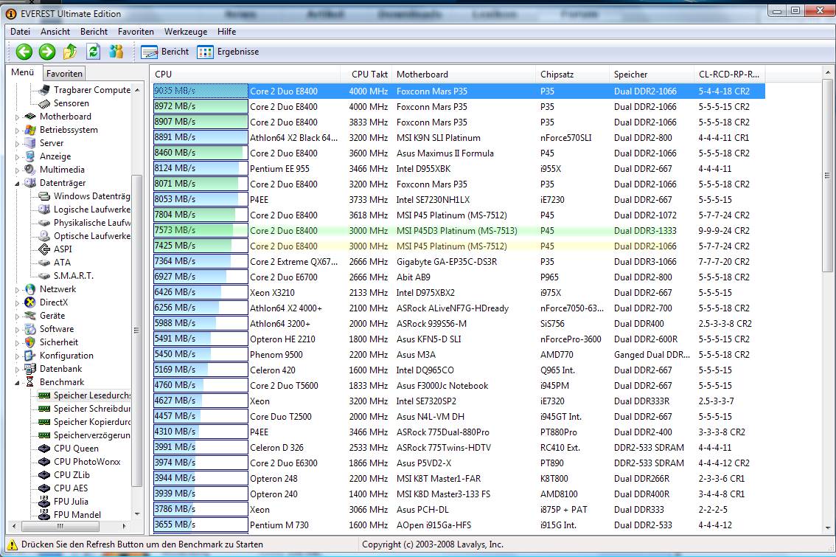Select the S.M.A.R.T. drive icon
This screenshot has height=557, width=836.
coord(44,276)
